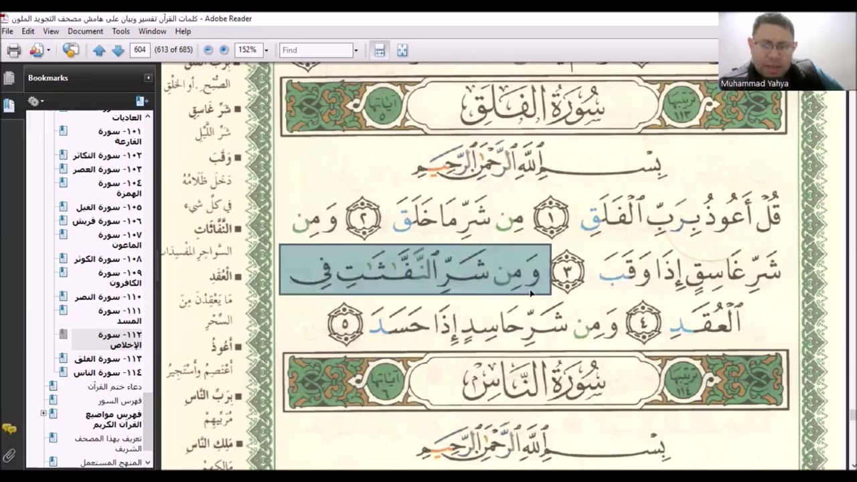Open the Pages panel icon in sidebar
This screenshot has width=857, height=482.
[x=9, y=78]
